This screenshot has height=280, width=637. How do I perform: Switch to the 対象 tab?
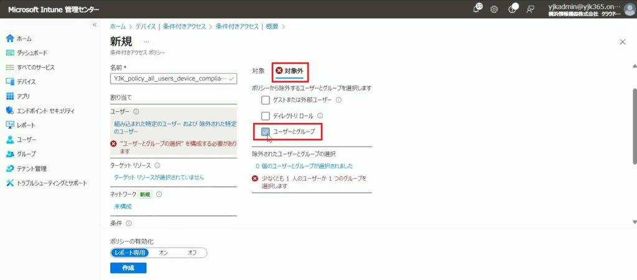(258, 71)
